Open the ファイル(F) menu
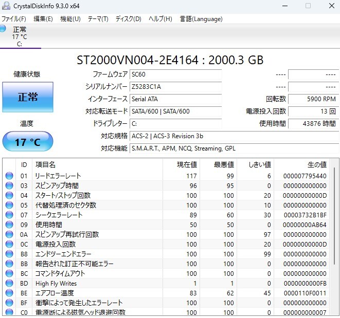 [x=14, y=19]
